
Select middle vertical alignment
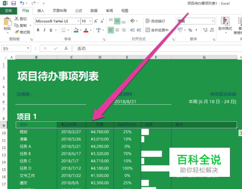tap(117, 21)
